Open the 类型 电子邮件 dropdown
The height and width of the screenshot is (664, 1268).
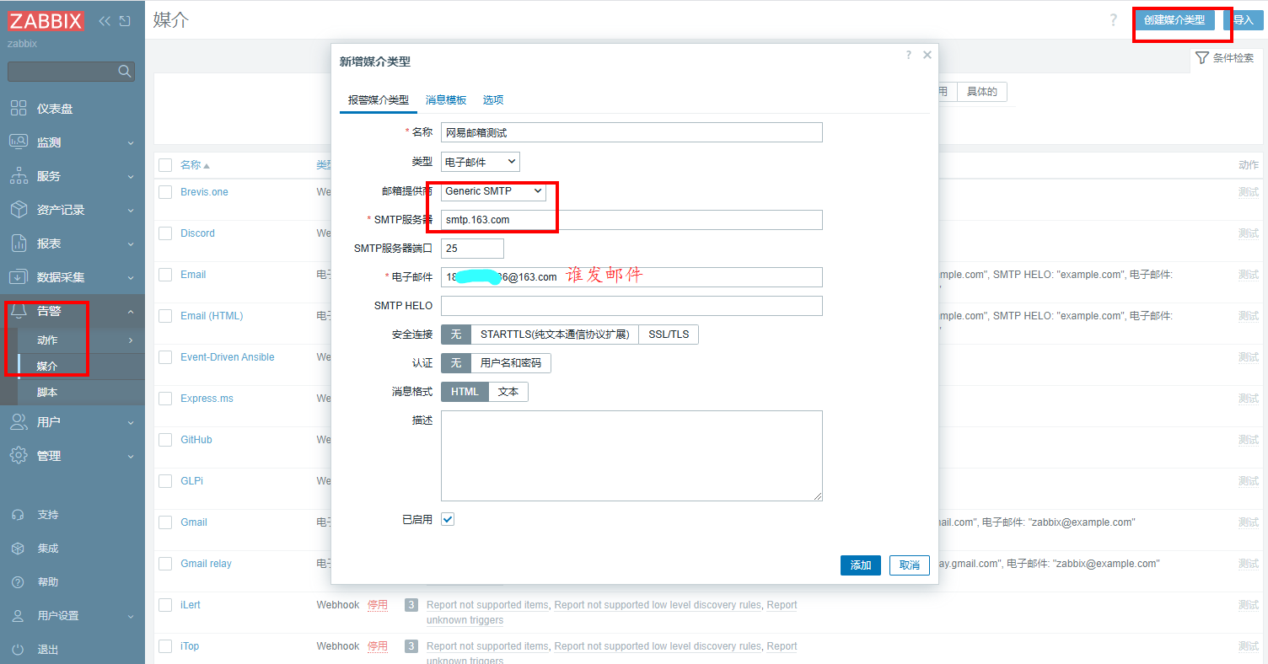481,162
